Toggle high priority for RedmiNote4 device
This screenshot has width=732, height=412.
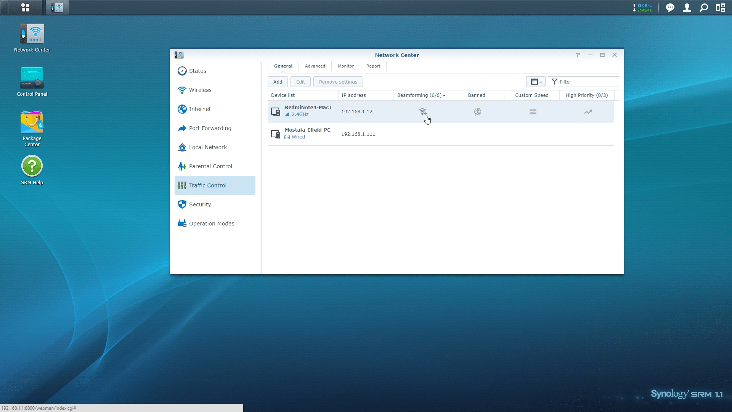point(588,112)
